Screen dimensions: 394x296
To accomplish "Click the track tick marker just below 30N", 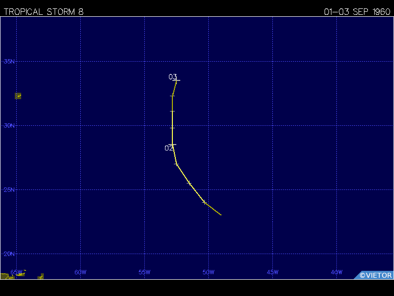I will [172, 128].
